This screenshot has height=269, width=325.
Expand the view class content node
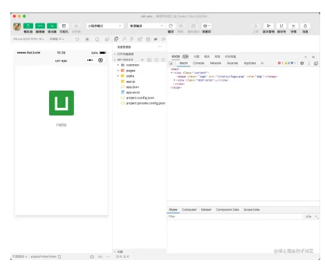coord(171,73)
